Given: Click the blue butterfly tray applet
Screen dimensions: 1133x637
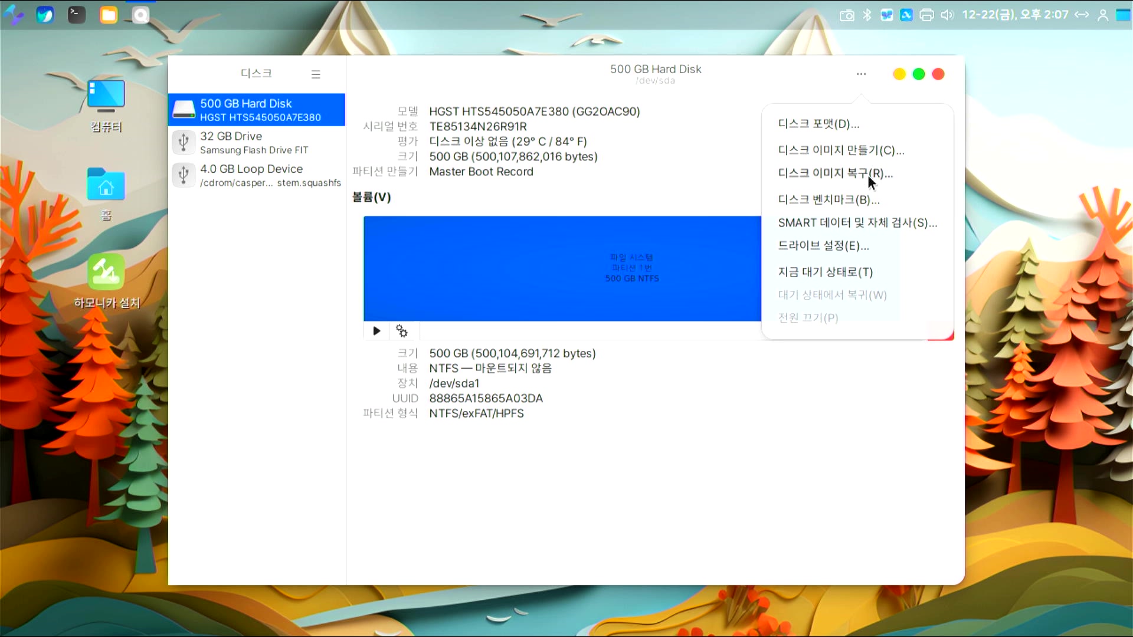Looking at the screenshot, I should pos(886,15).
